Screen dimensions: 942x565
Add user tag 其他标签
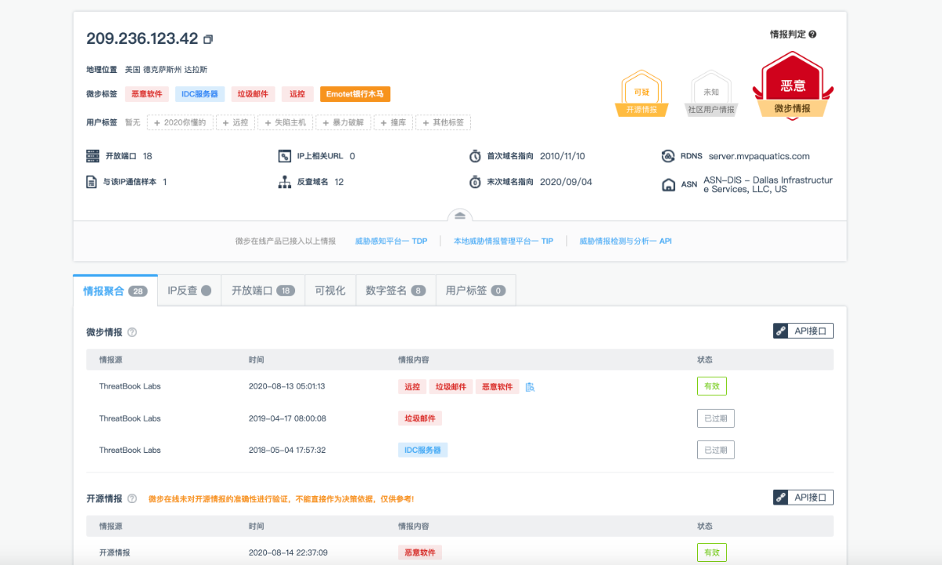(444, 122)
